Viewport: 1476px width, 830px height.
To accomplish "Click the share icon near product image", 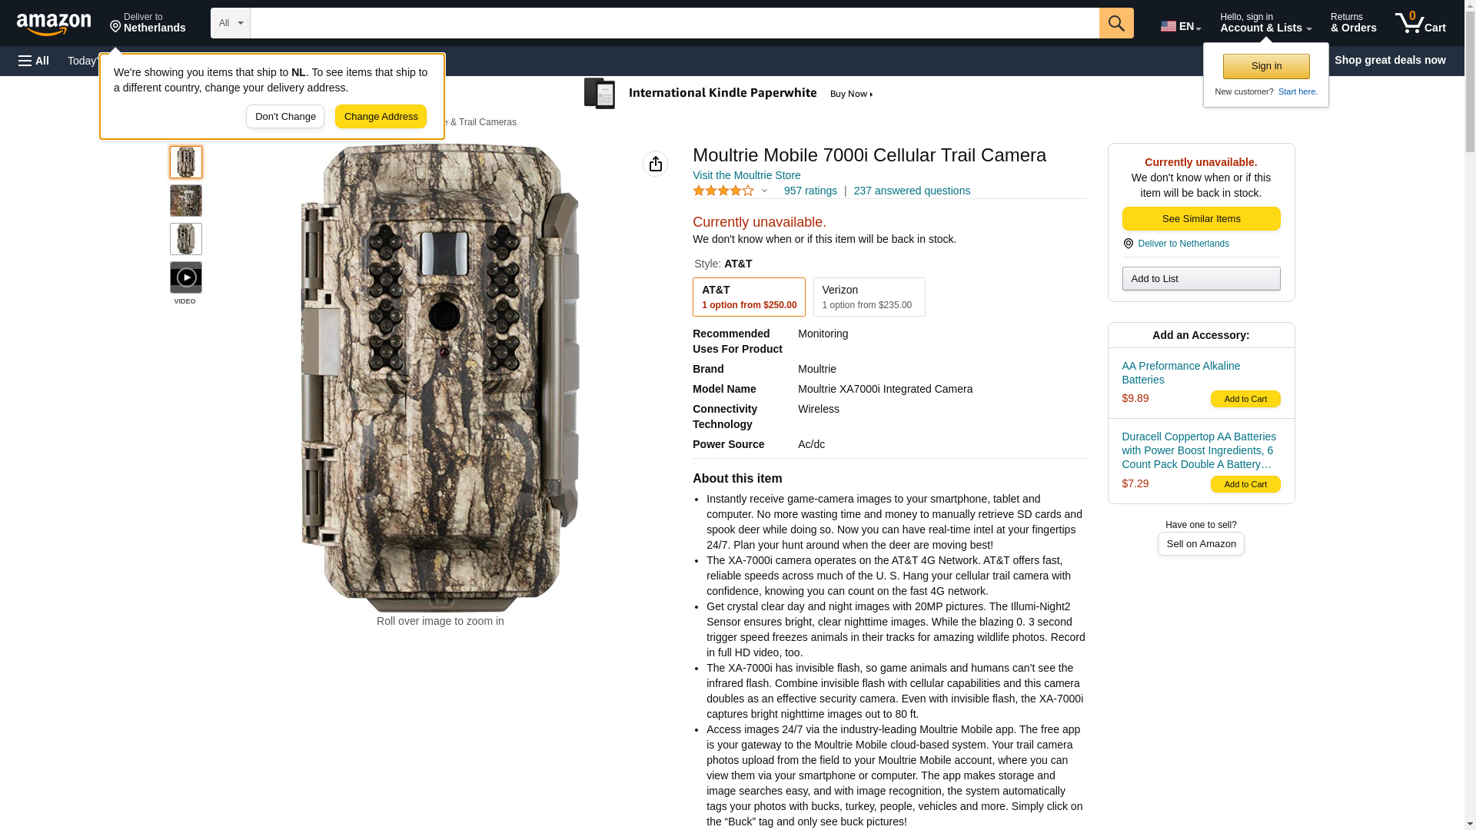I will pyautogui.click(x=655, y=164).
